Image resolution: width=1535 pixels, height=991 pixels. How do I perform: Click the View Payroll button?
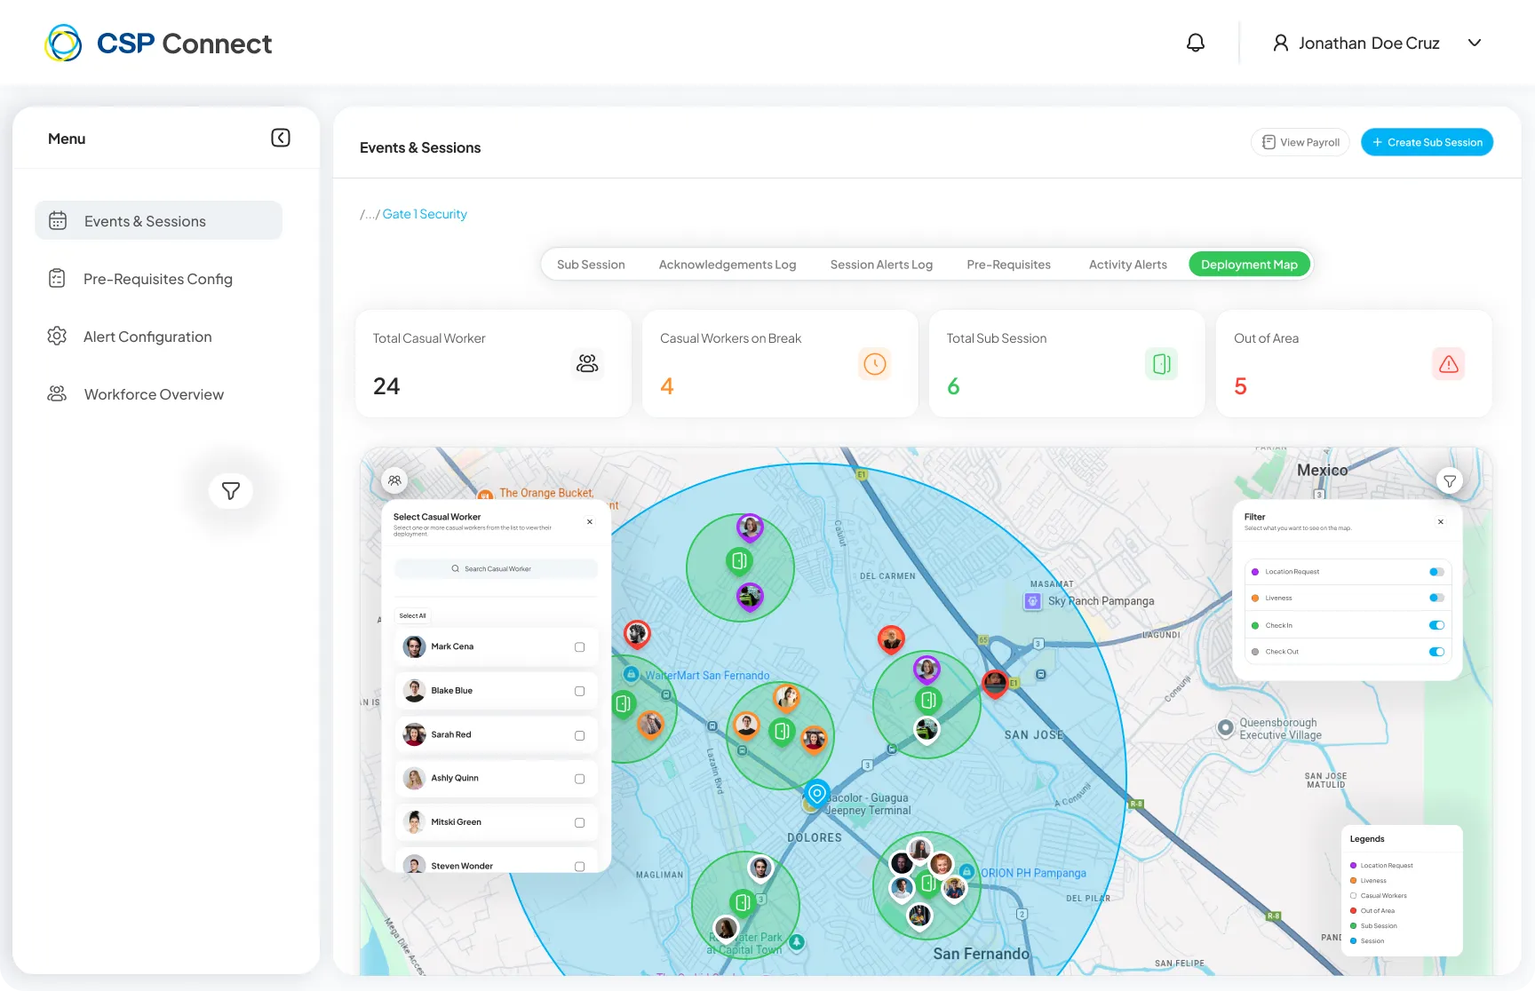click(1300, 142)
